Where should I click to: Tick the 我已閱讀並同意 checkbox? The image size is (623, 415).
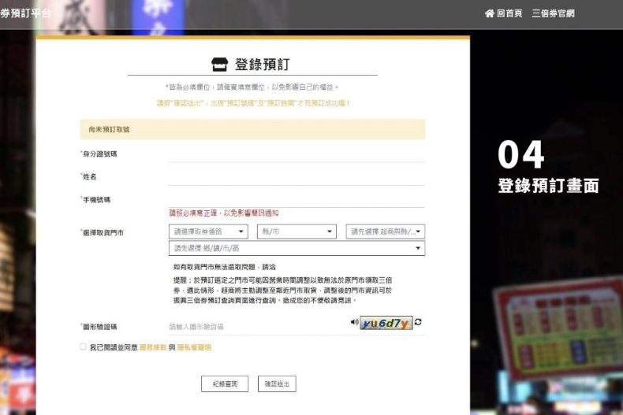(83, 346)
